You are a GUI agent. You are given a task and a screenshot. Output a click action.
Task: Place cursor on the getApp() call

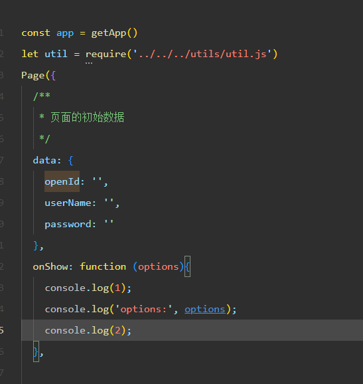pyautogui.click(x=114, y=33)
